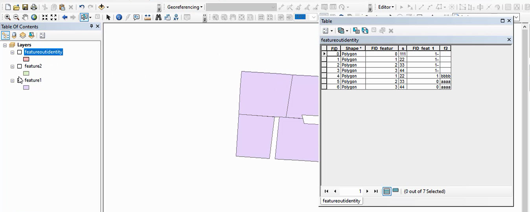Collapse the Layers tree group

tap(5, 45)
